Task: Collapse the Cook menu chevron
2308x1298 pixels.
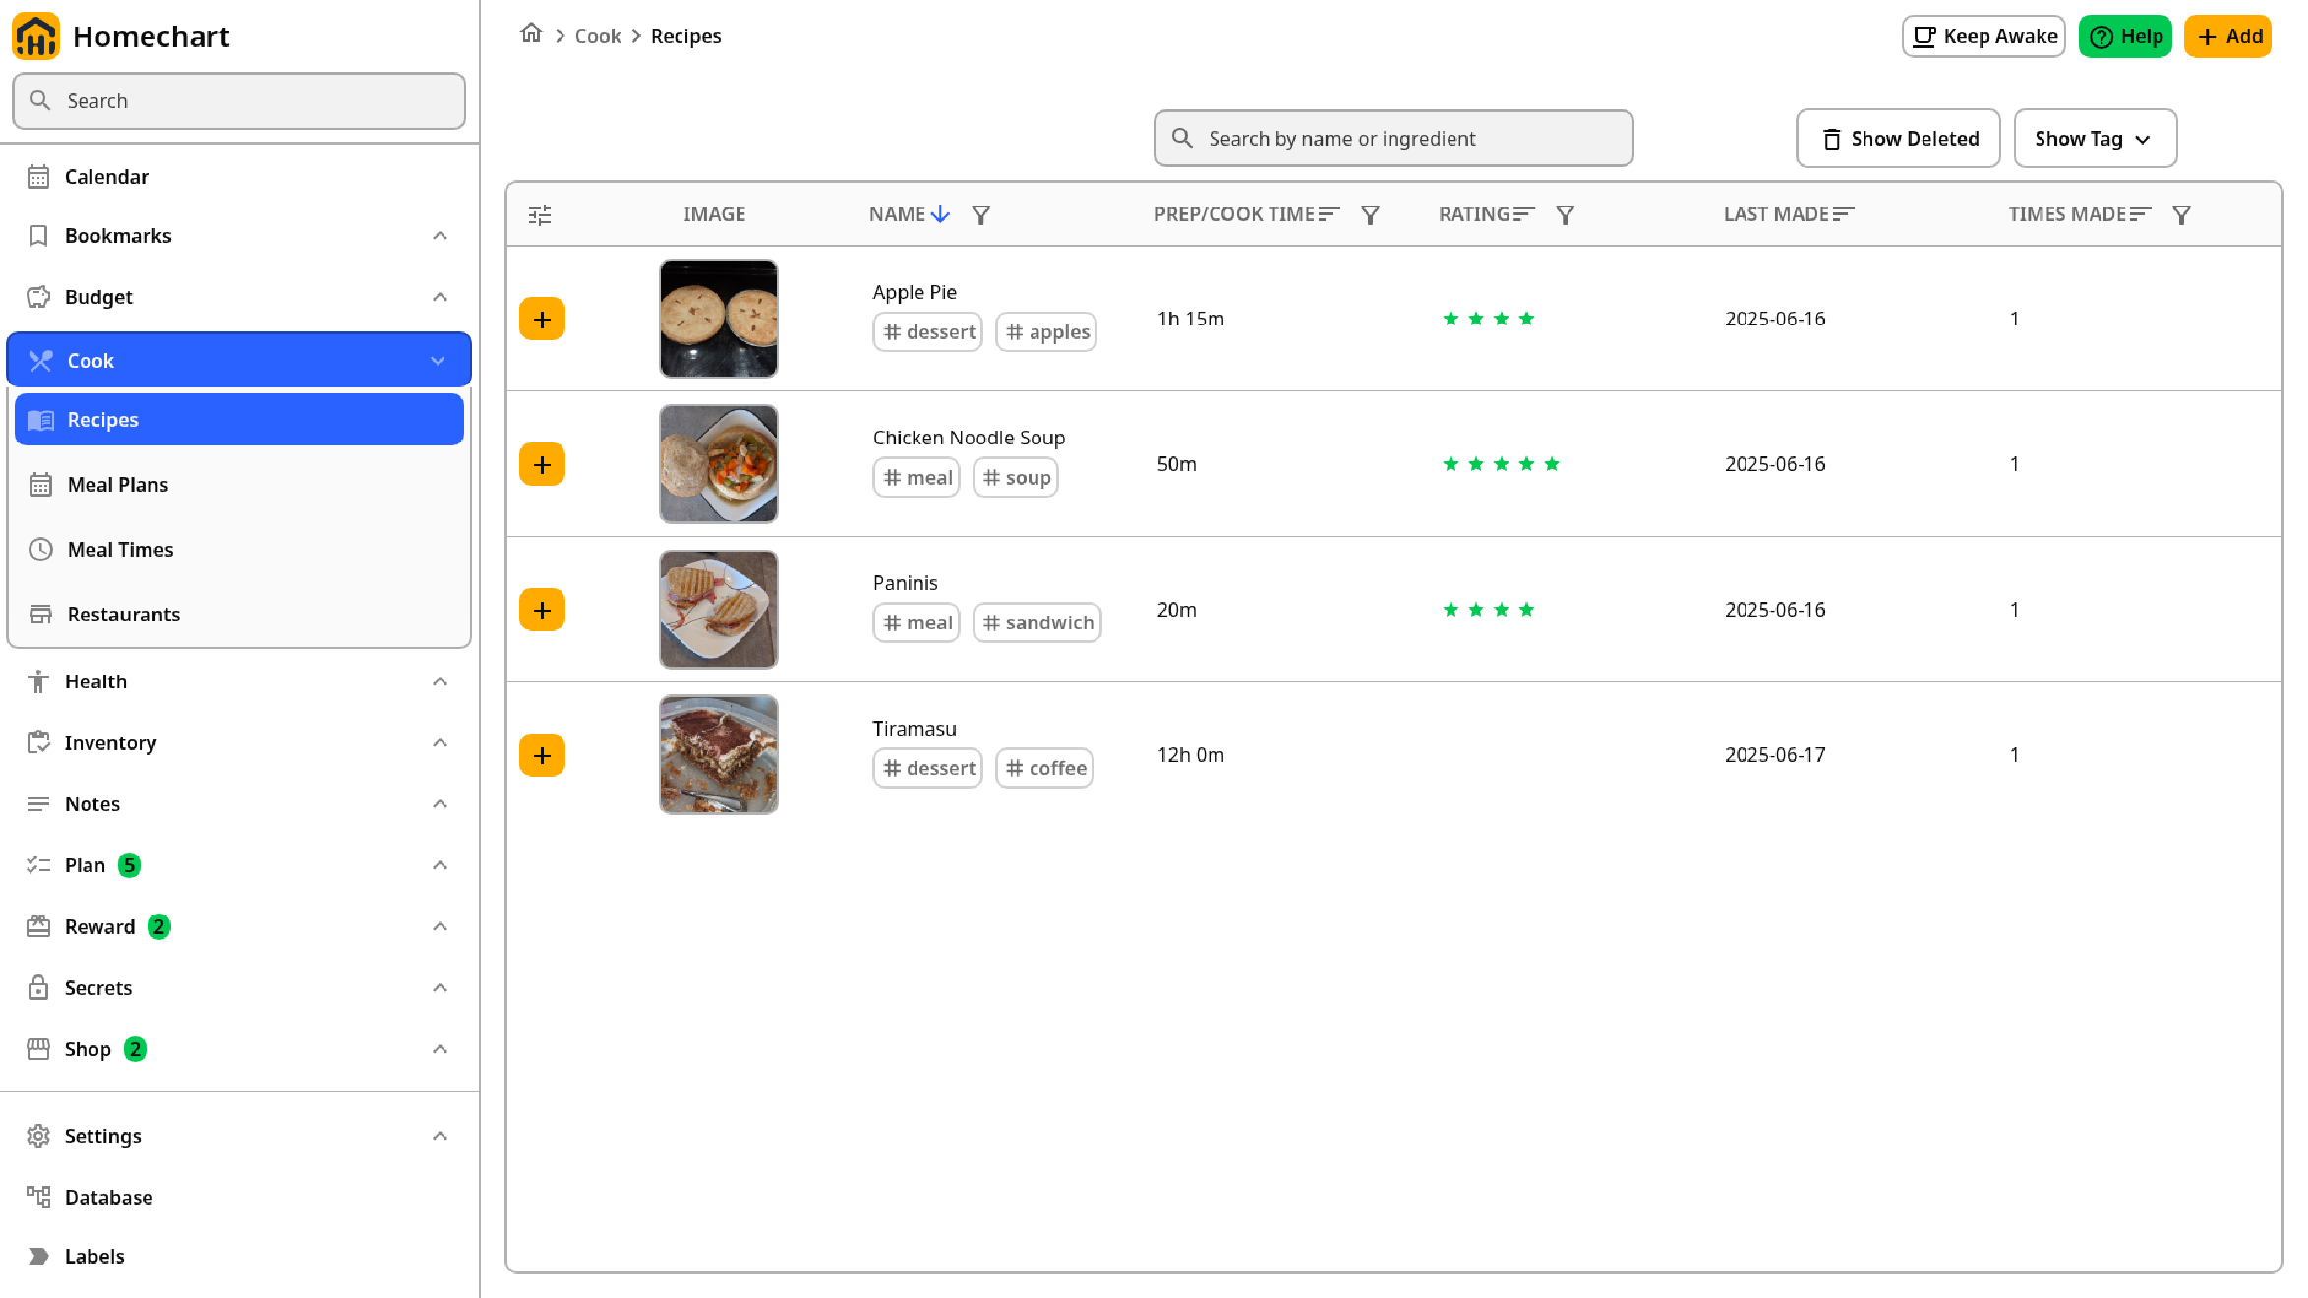Action: [438, 361]
